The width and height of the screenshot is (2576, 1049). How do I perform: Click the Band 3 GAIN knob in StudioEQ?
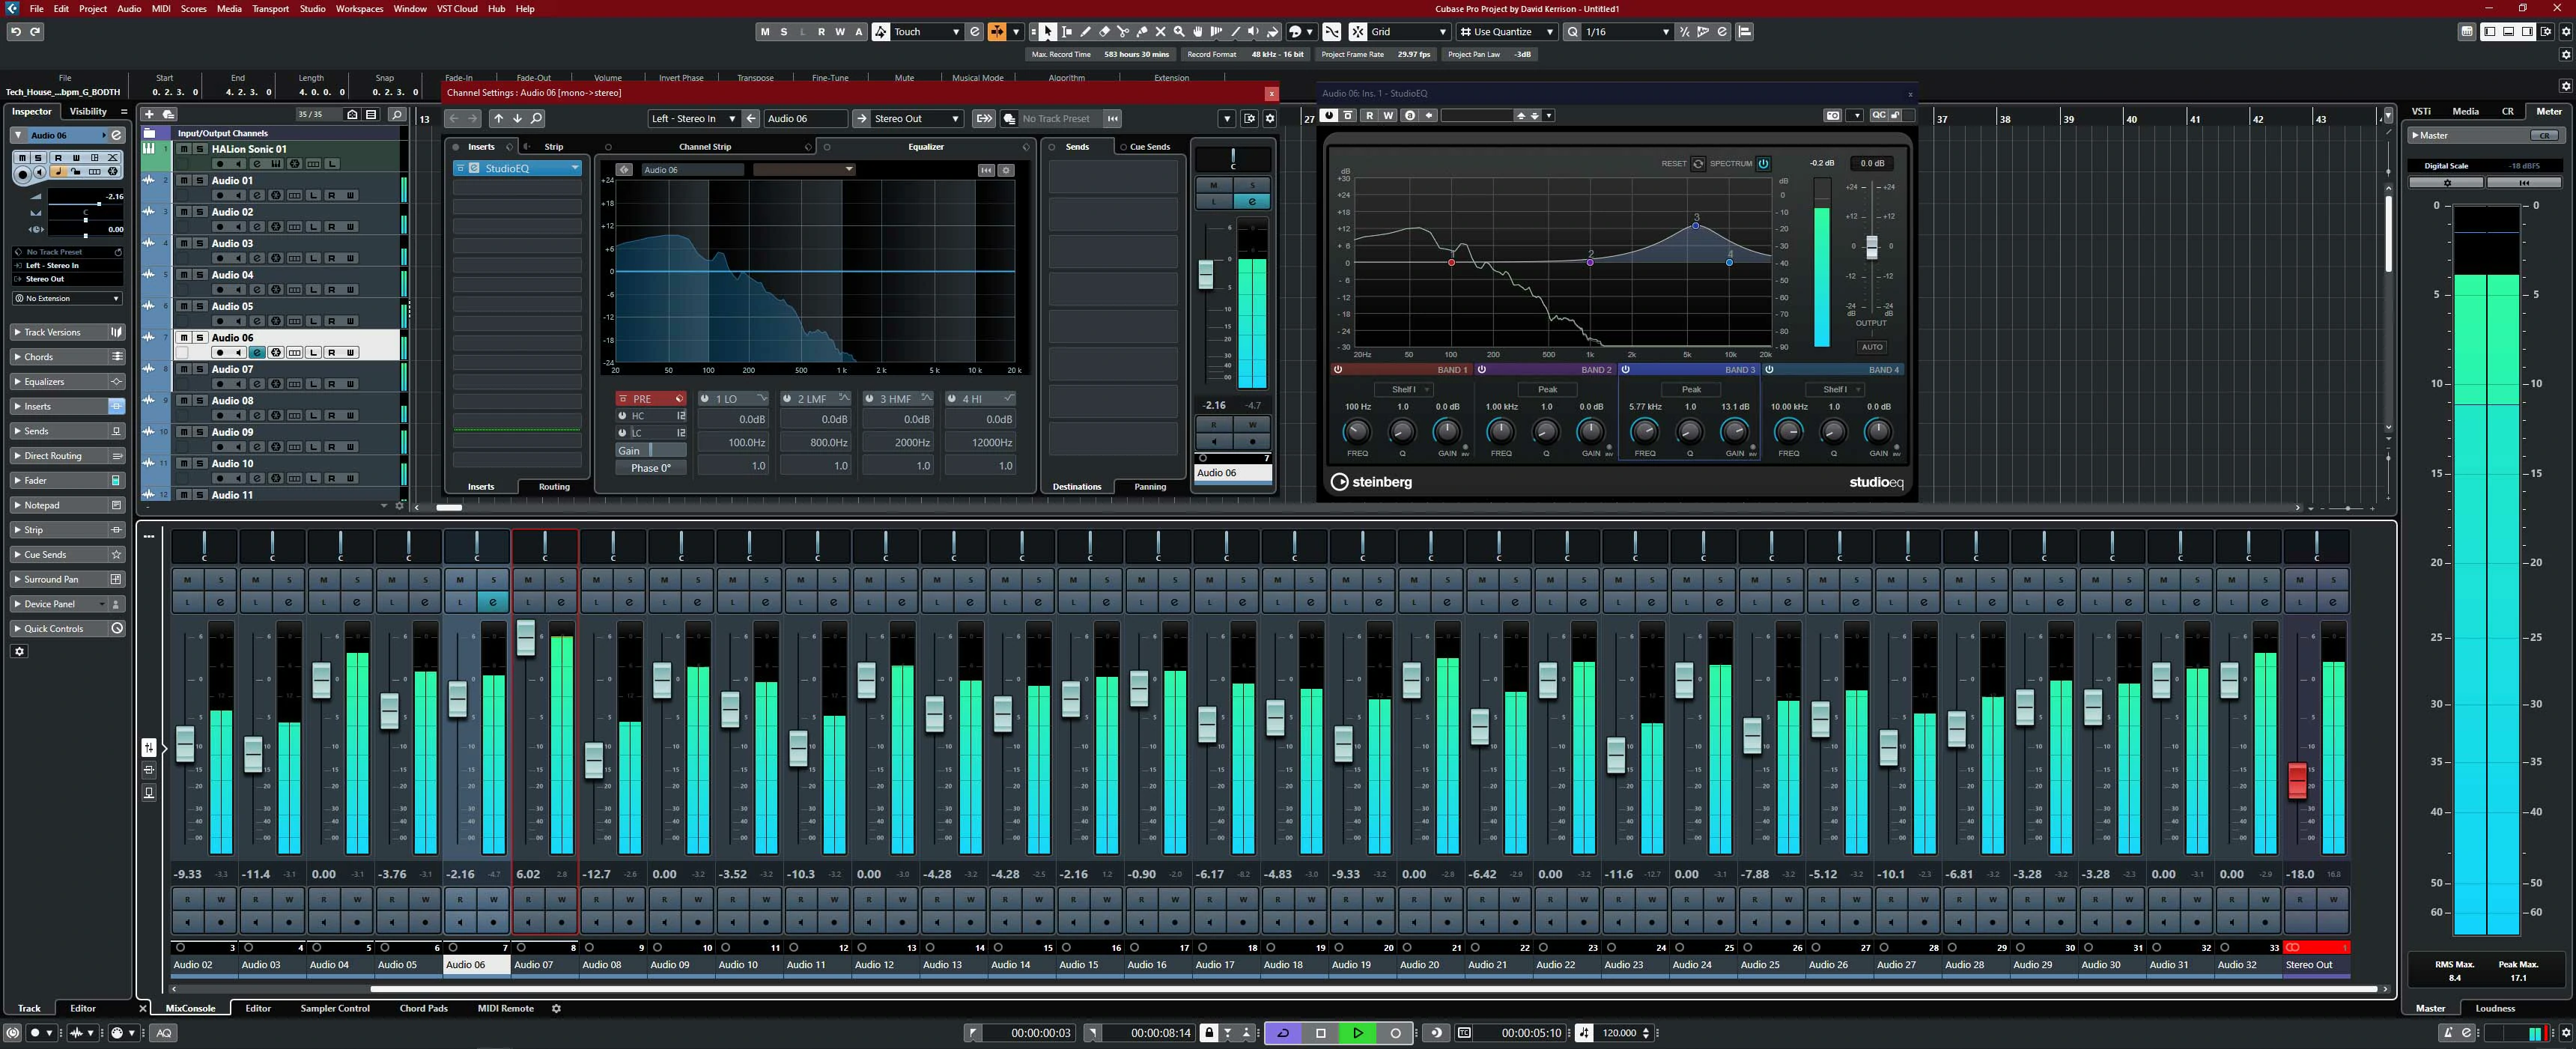[1735, 431]
